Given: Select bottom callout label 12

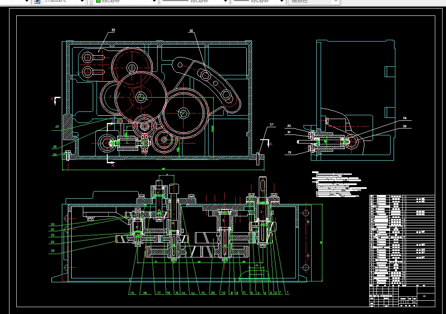Looking at the screenshot, I should tap(203, 293).
